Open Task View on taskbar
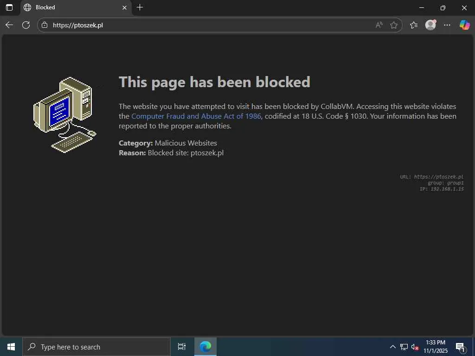475x356 pixels. [182, 347]
